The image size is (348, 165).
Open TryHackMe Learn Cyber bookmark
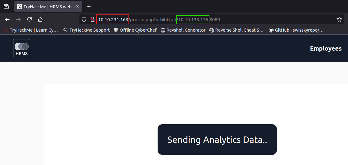[31, 30]
